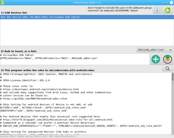Open the info dialog with the blue i icon
This screenshot has height=138, width=174.
(x=157, y=10)
